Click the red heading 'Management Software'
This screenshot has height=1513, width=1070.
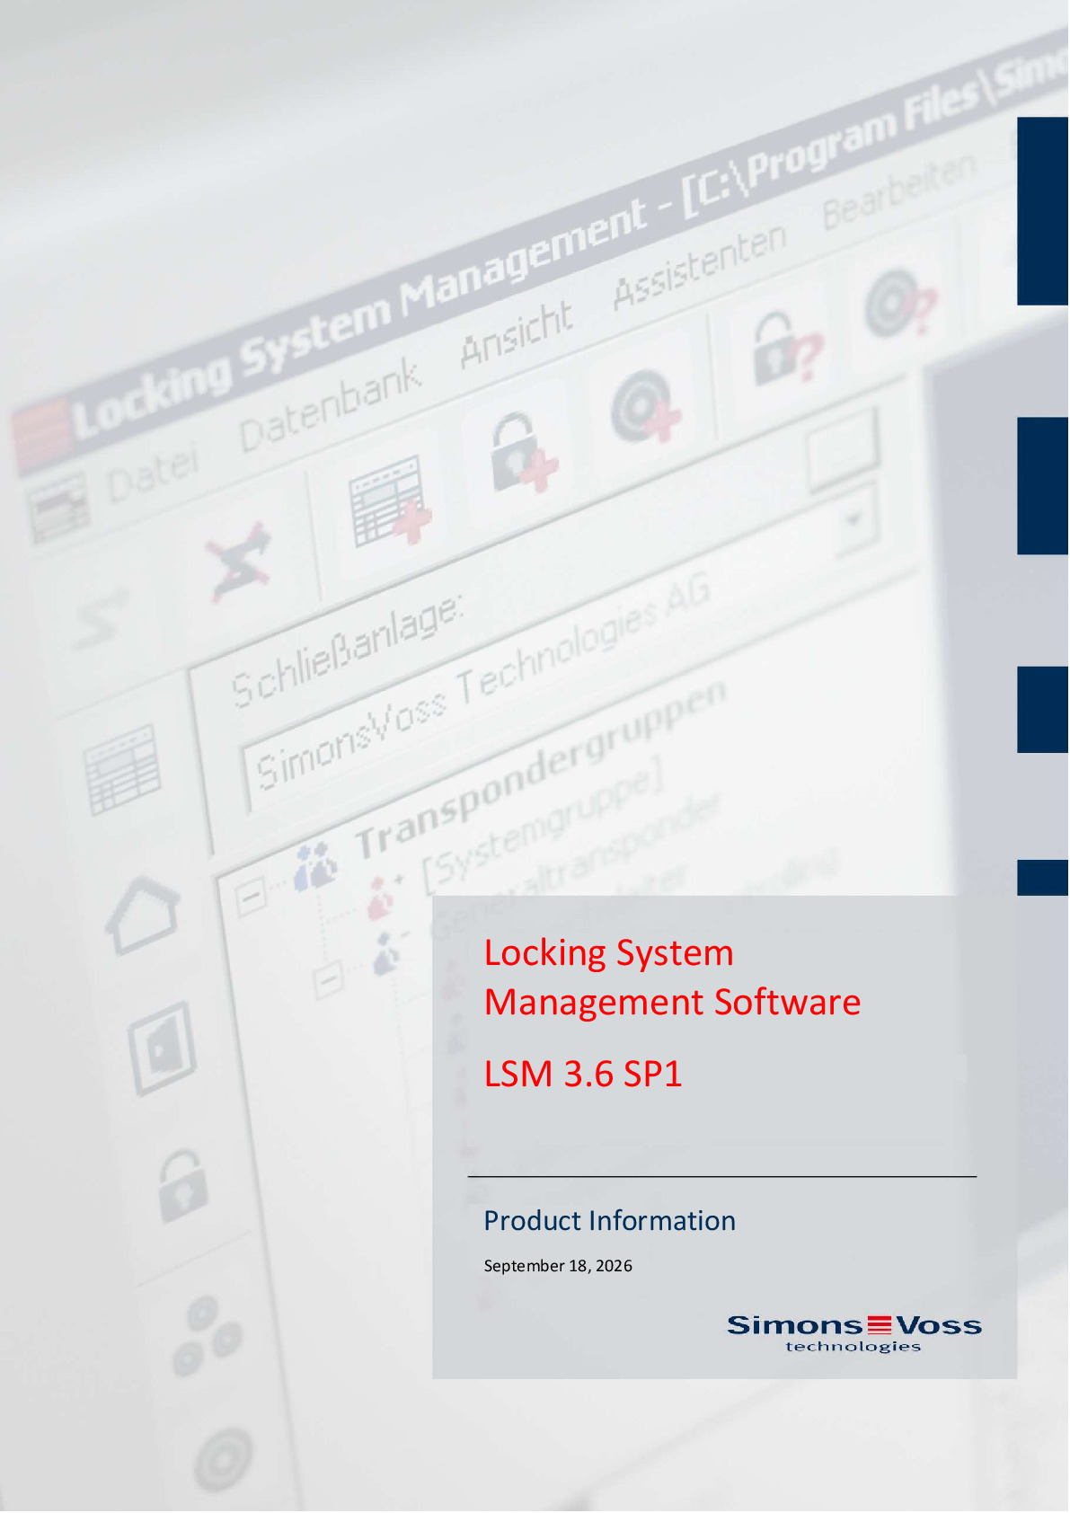click(x=673, y=1003)
